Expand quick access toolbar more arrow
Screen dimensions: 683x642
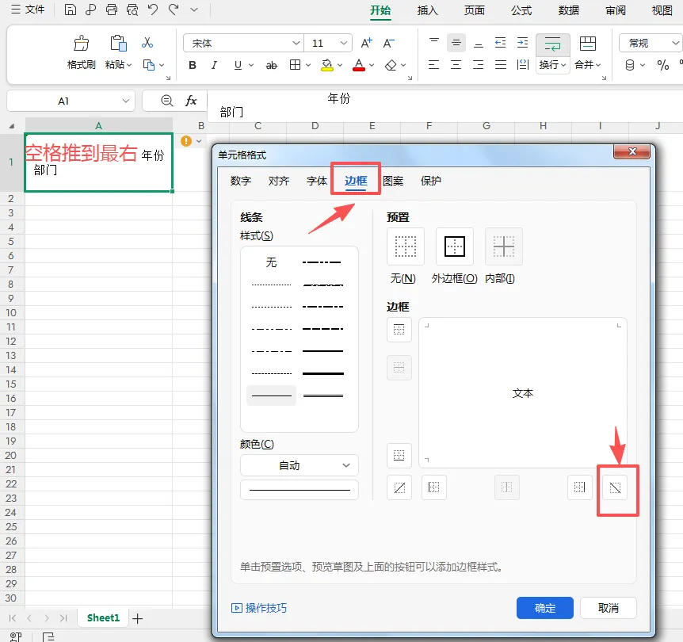point(194,10)
